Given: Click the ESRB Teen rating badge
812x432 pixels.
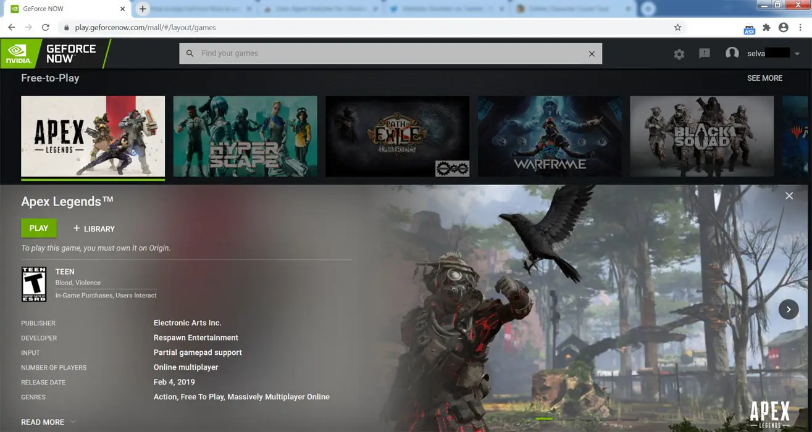Looking at the screenshot, I should coord(34,284).
